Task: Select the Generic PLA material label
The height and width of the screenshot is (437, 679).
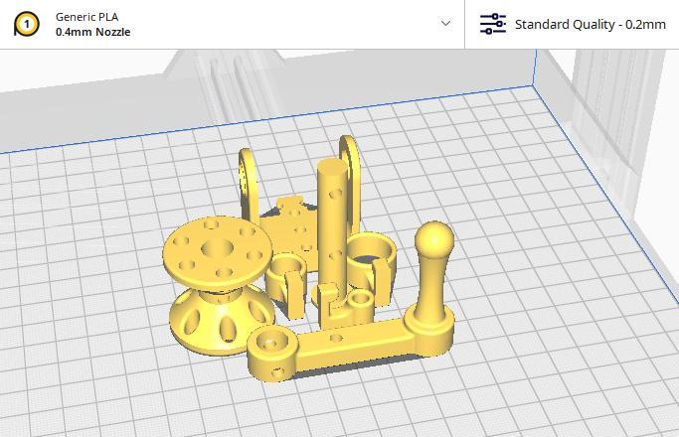Action: 87,17
